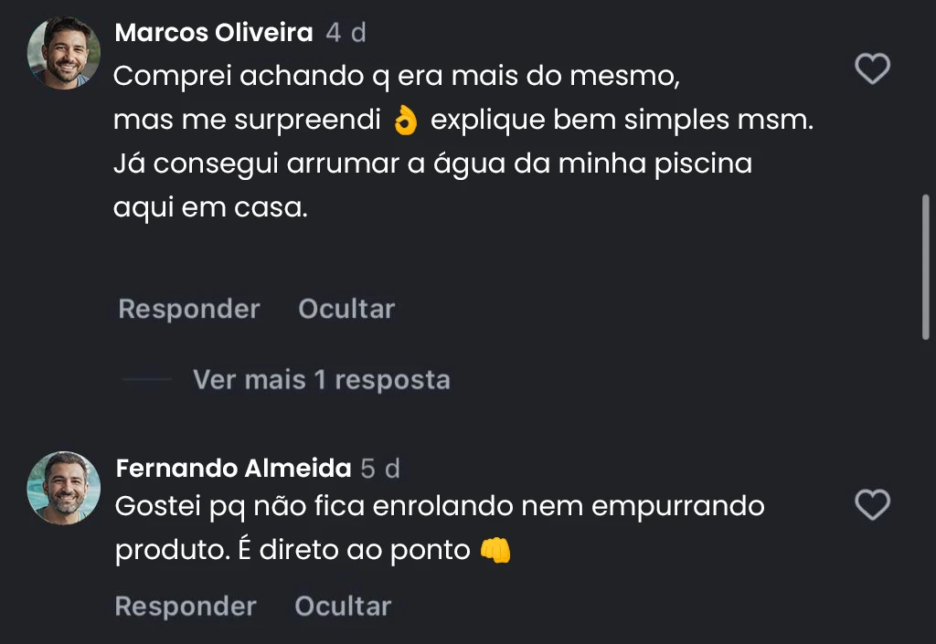Viewport: 936px width, 644px height.
Task: Click the fist emoji in Fernando's comment
Action: click(495, 550)
